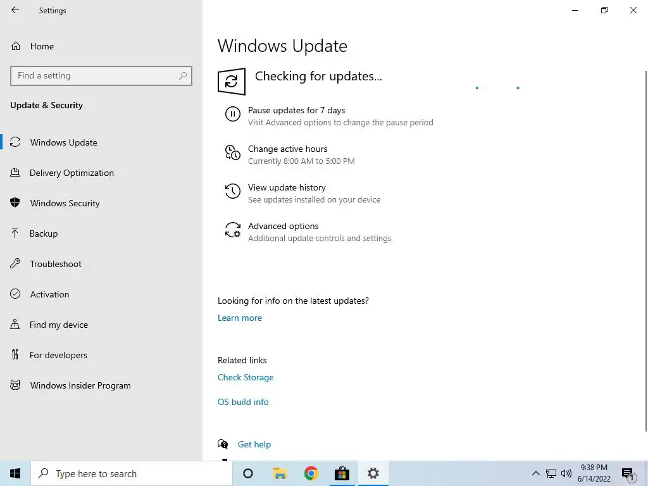
Task: Click the active hours clock icon
Action: [x=233, y=153]
